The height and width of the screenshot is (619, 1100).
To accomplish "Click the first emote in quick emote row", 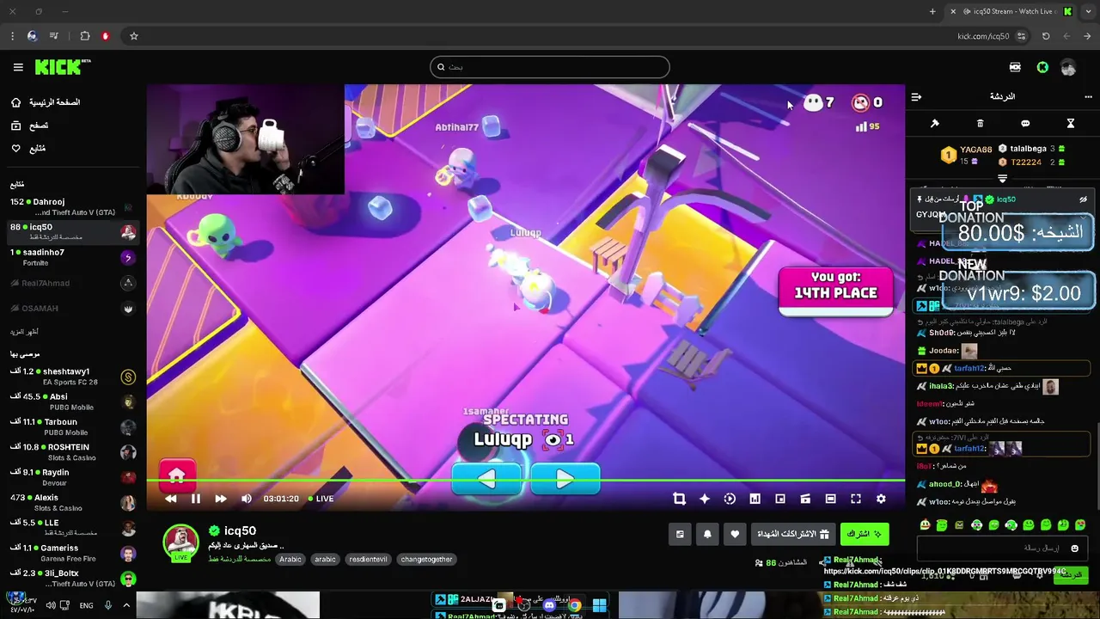I will pos(925,525).
